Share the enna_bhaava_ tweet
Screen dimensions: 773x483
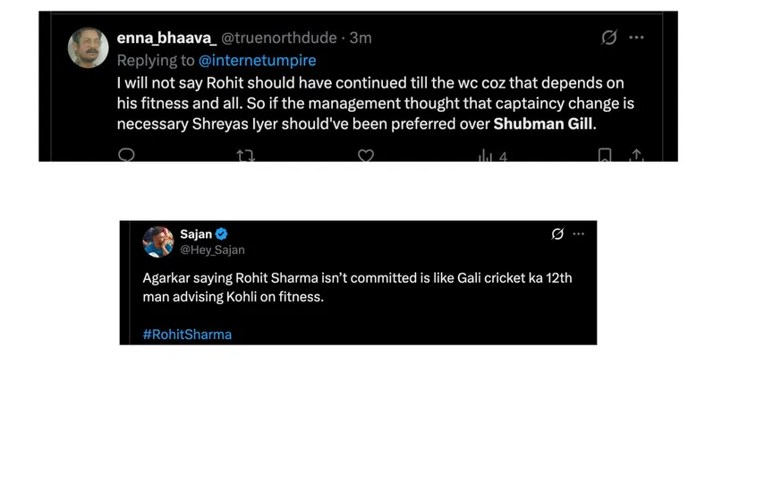point(636,156)
